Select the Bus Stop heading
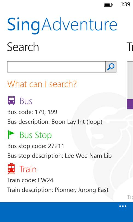133x222 pixels. pos(36,135)
